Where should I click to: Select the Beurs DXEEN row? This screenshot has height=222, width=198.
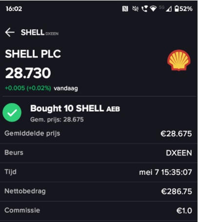click(x=99, y=153)
